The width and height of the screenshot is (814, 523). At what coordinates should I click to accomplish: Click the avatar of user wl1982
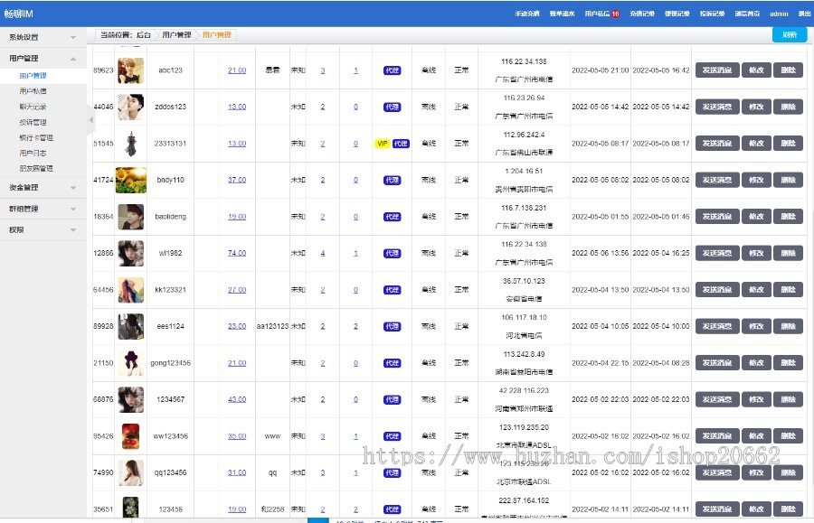[x=131, y=253]
